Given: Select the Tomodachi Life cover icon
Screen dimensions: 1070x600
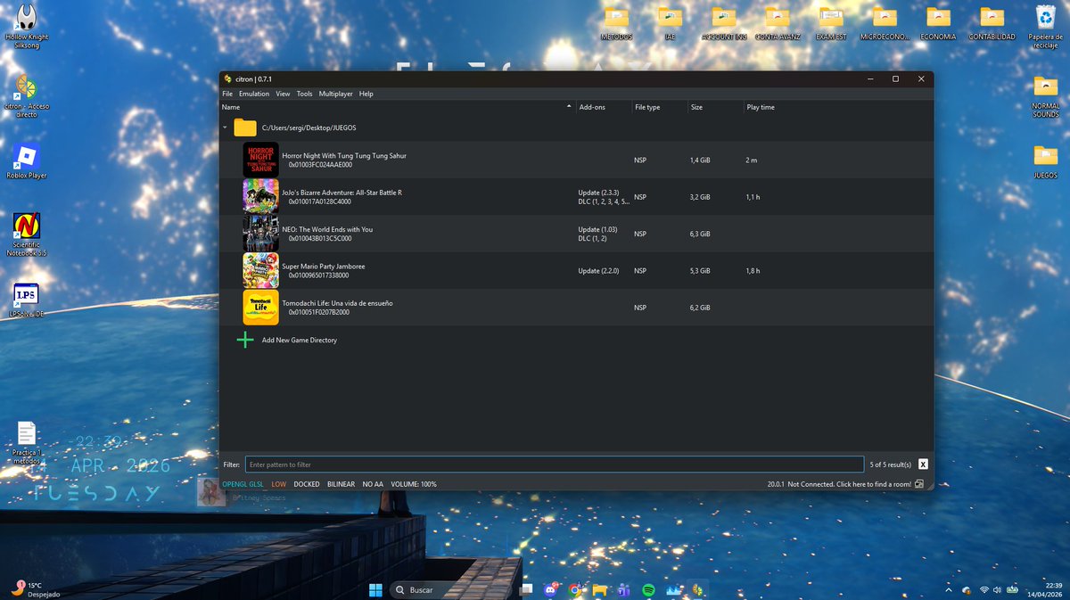Looking at the screenshot, I should [260, 308].
